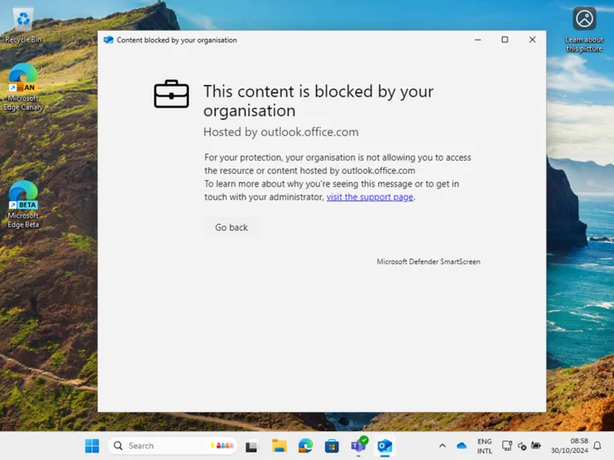The image size is (614, 460).
Task: Open Microsoft Store from the taskbar
Action: pos(331,446)
